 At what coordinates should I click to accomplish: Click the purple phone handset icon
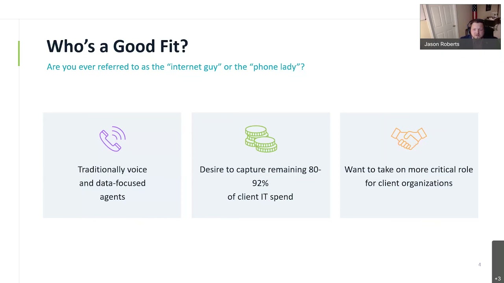pyautogui.click(x=112, y=139)
